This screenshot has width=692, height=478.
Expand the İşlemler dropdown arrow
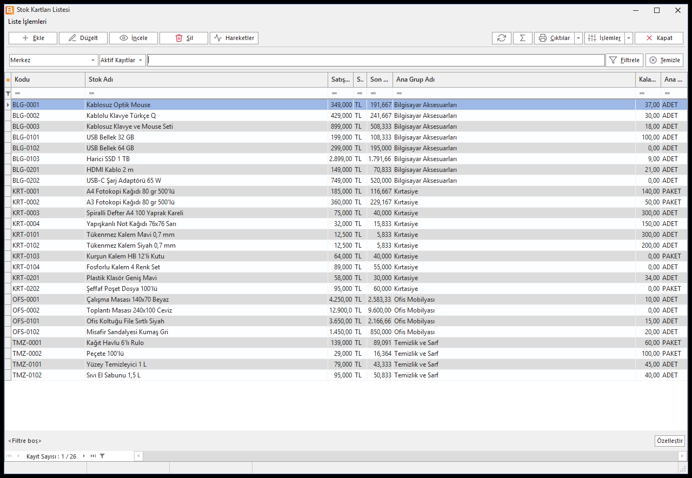tap(629, 38)
